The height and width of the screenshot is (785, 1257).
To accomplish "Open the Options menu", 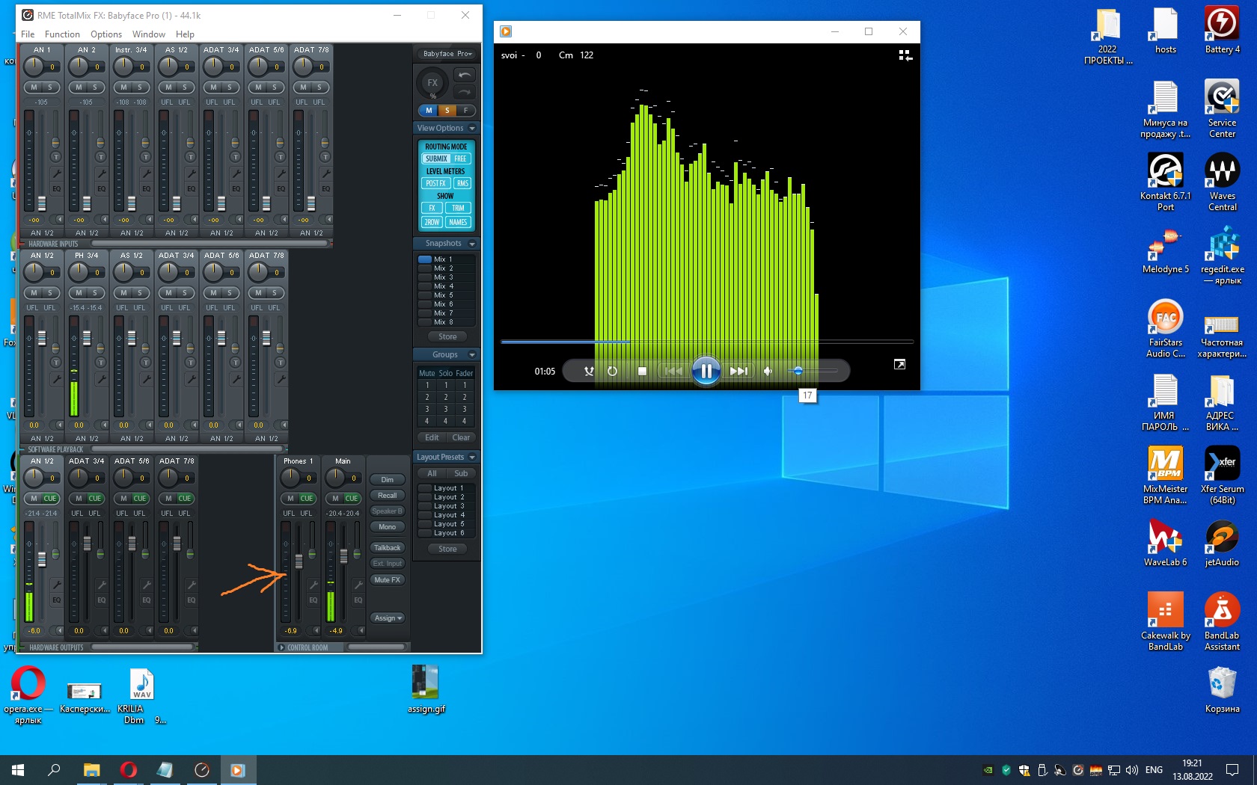I will tap(106, 34).
